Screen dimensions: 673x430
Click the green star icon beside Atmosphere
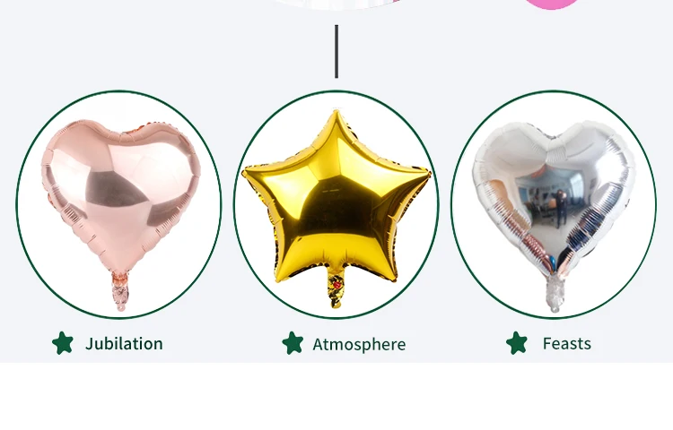coord(293,343)
